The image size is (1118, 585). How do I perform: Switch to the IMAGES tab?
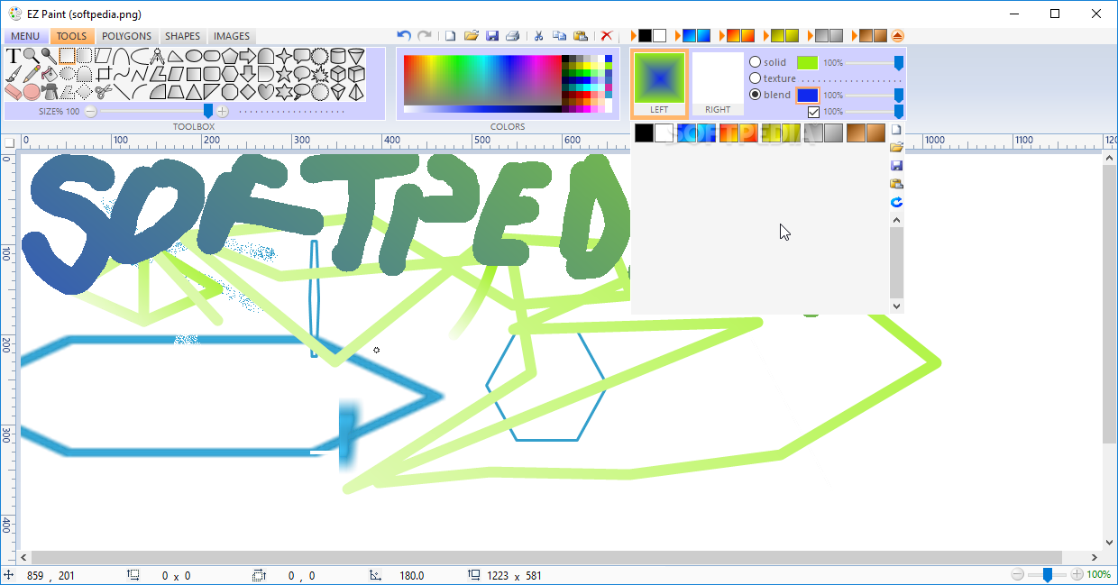[232, 36]
